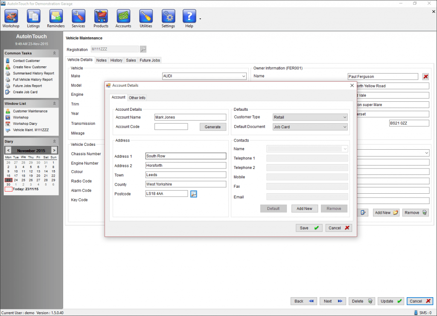Save the account details

coord(309,228)
